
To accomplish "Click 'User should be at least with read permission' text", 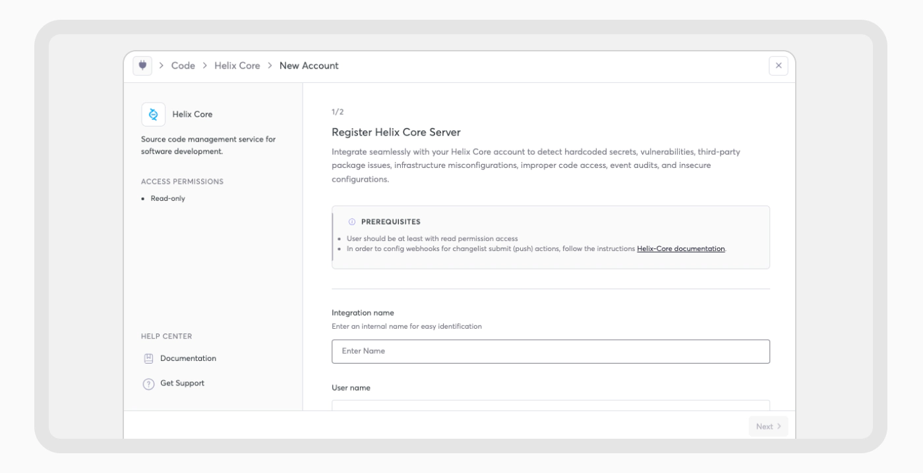I will [x=432, y=238].
